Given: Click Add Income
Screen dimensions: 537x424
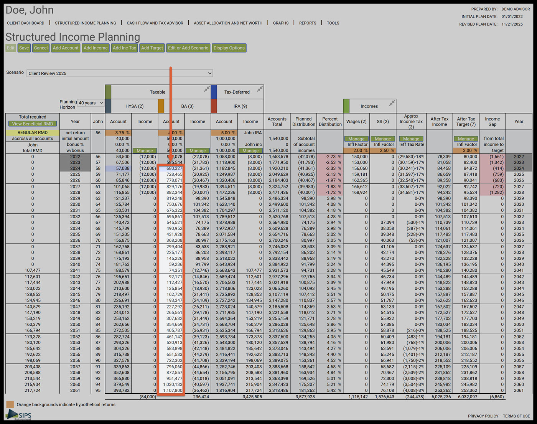Looking at the screenshot, I should 96,48.
